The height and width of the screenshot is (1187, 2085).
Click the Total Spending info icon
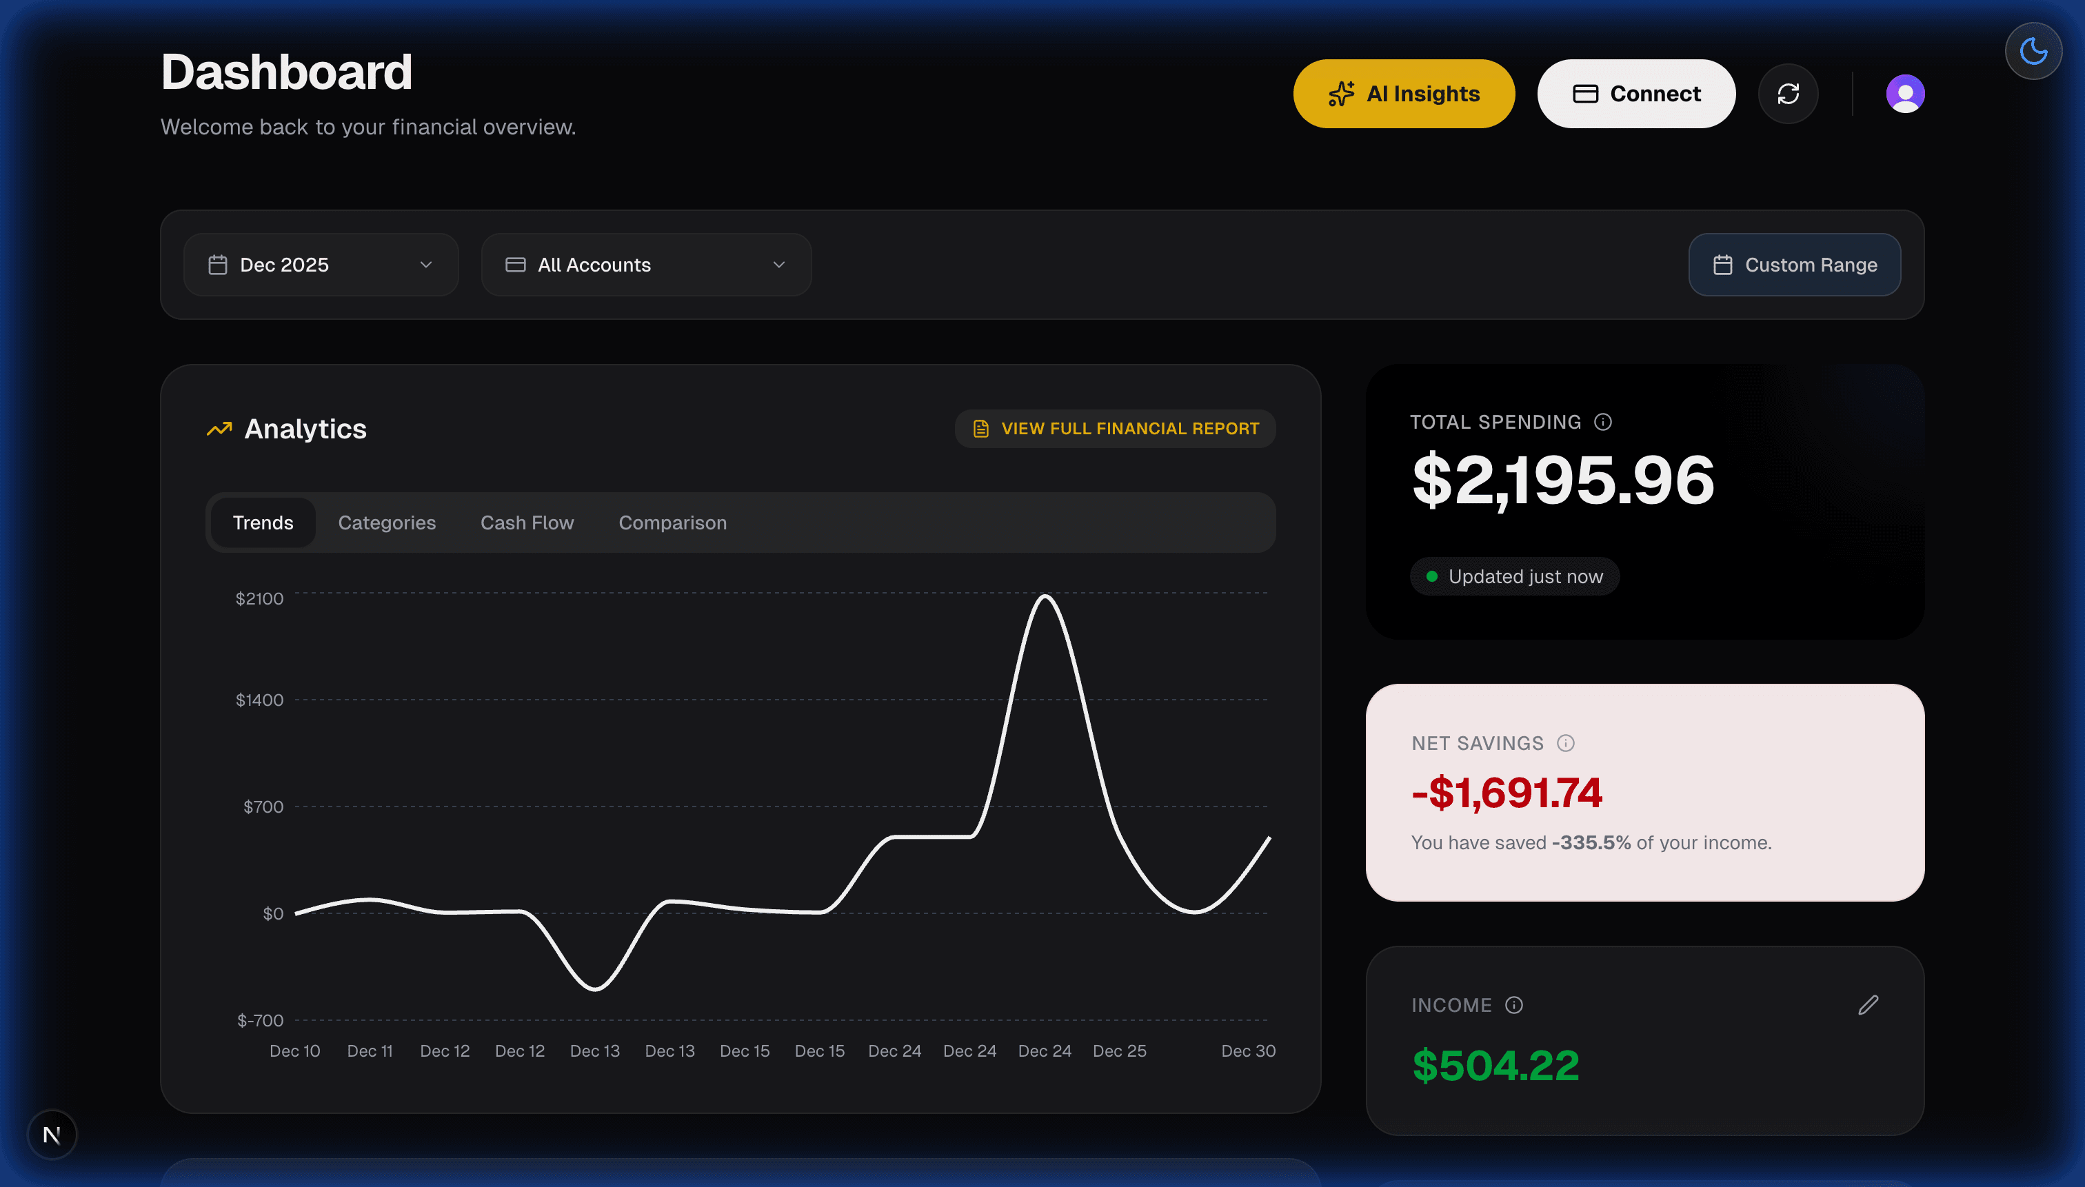pos(1603,421)
